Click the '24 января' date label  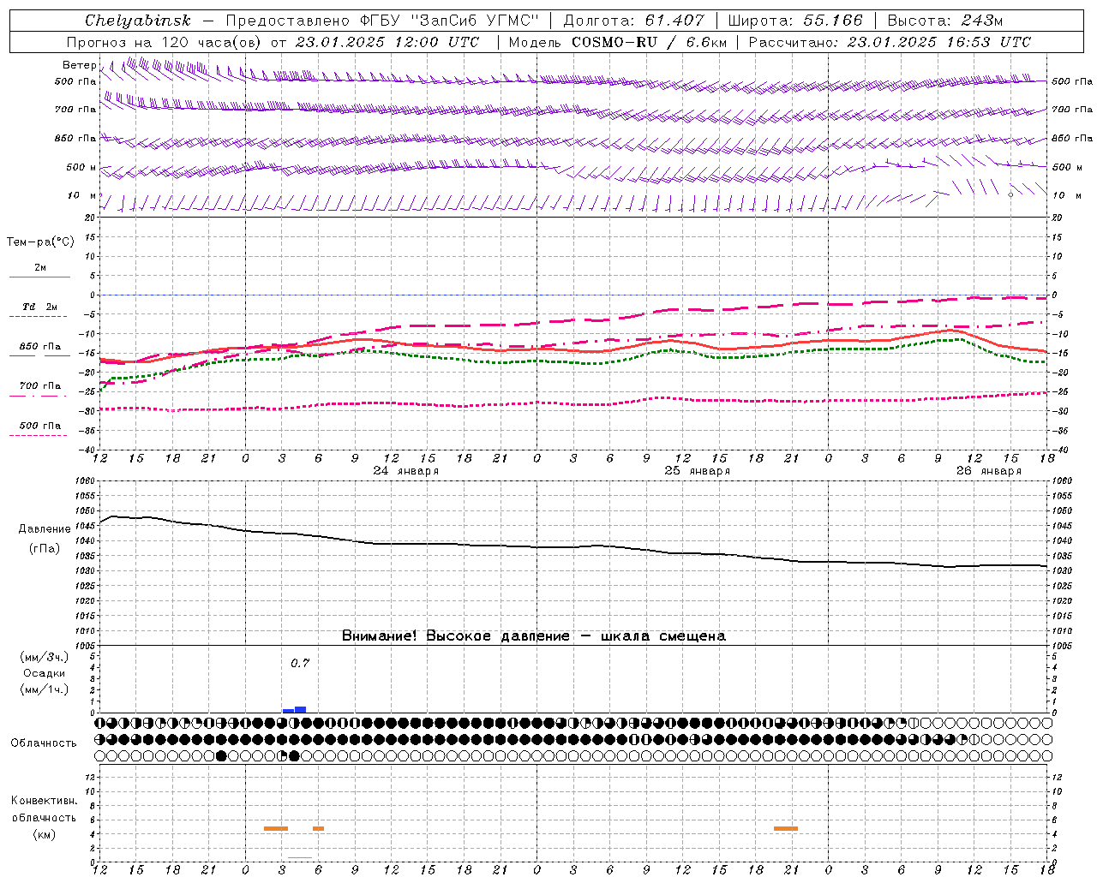coord(405,471)
